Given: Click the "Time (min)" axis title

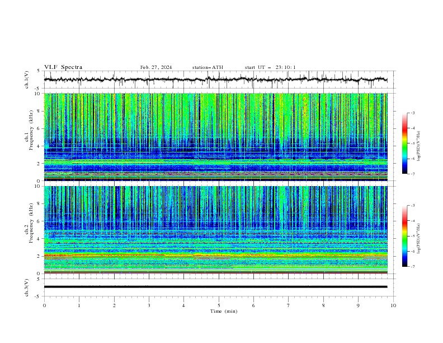Looking at the screenshot, I should click(224, 311).
